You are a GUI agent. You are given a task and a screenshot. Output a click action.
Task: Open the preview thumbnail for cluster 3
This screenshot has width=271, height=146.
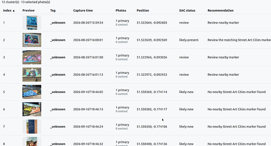32,57
